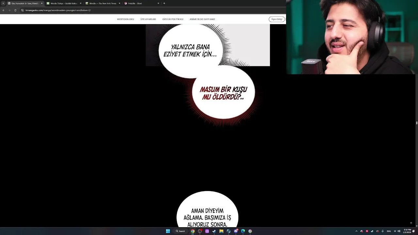Click the page vertical scrollbar thumb

(x=417, y=123)
